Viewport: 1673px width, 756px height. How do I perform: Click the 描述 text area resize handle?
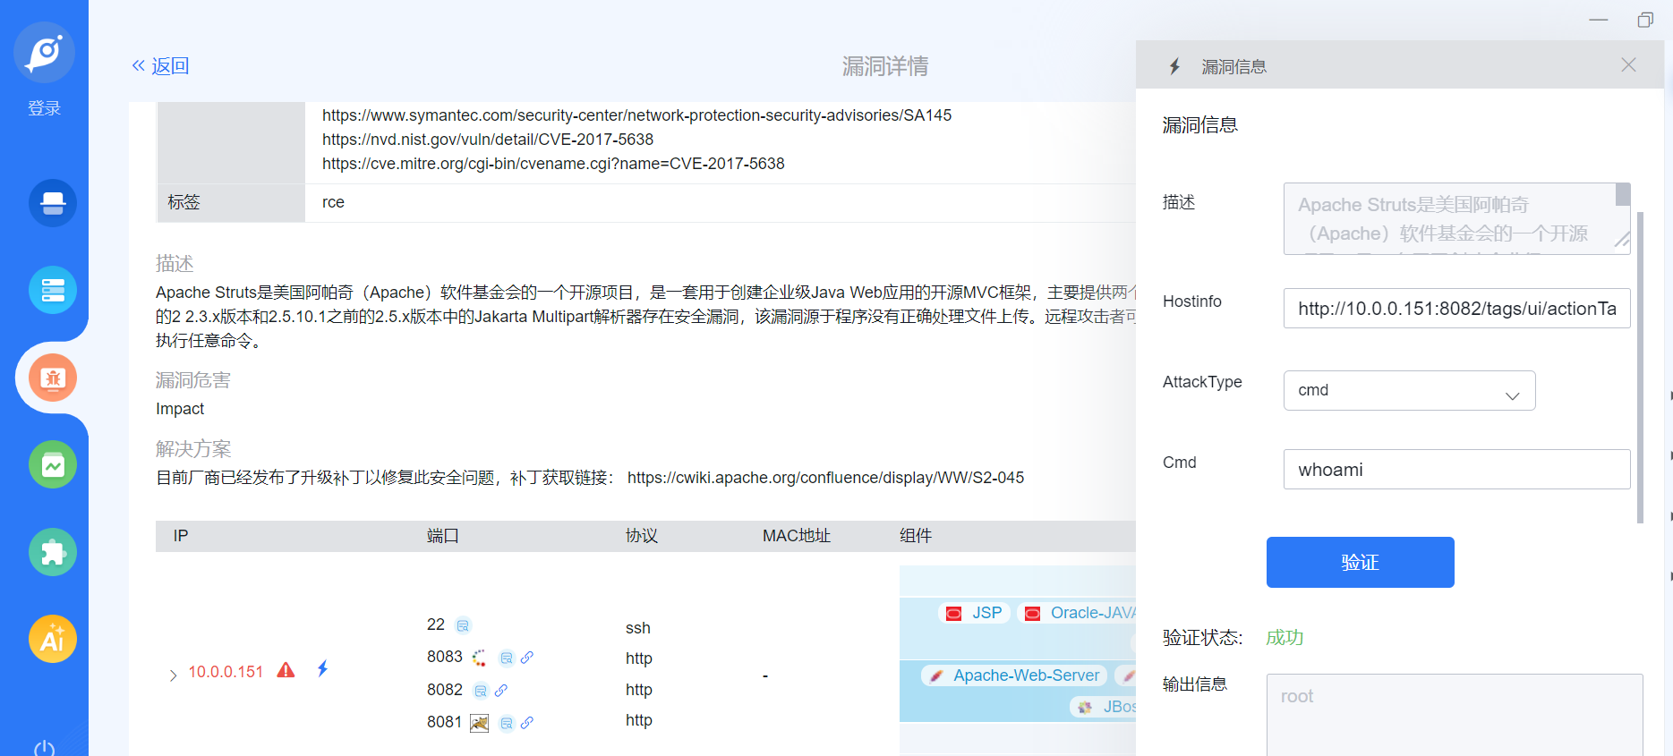coord(1622,239)
